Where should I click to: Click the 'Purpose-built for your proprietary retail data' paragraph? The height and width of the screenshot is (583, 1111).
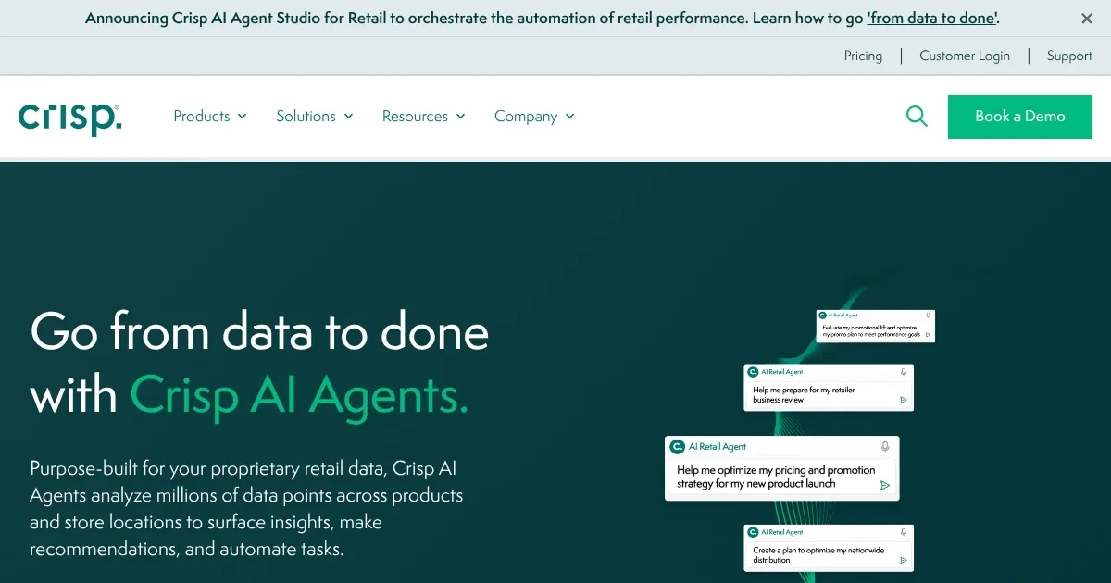(246, 509)
